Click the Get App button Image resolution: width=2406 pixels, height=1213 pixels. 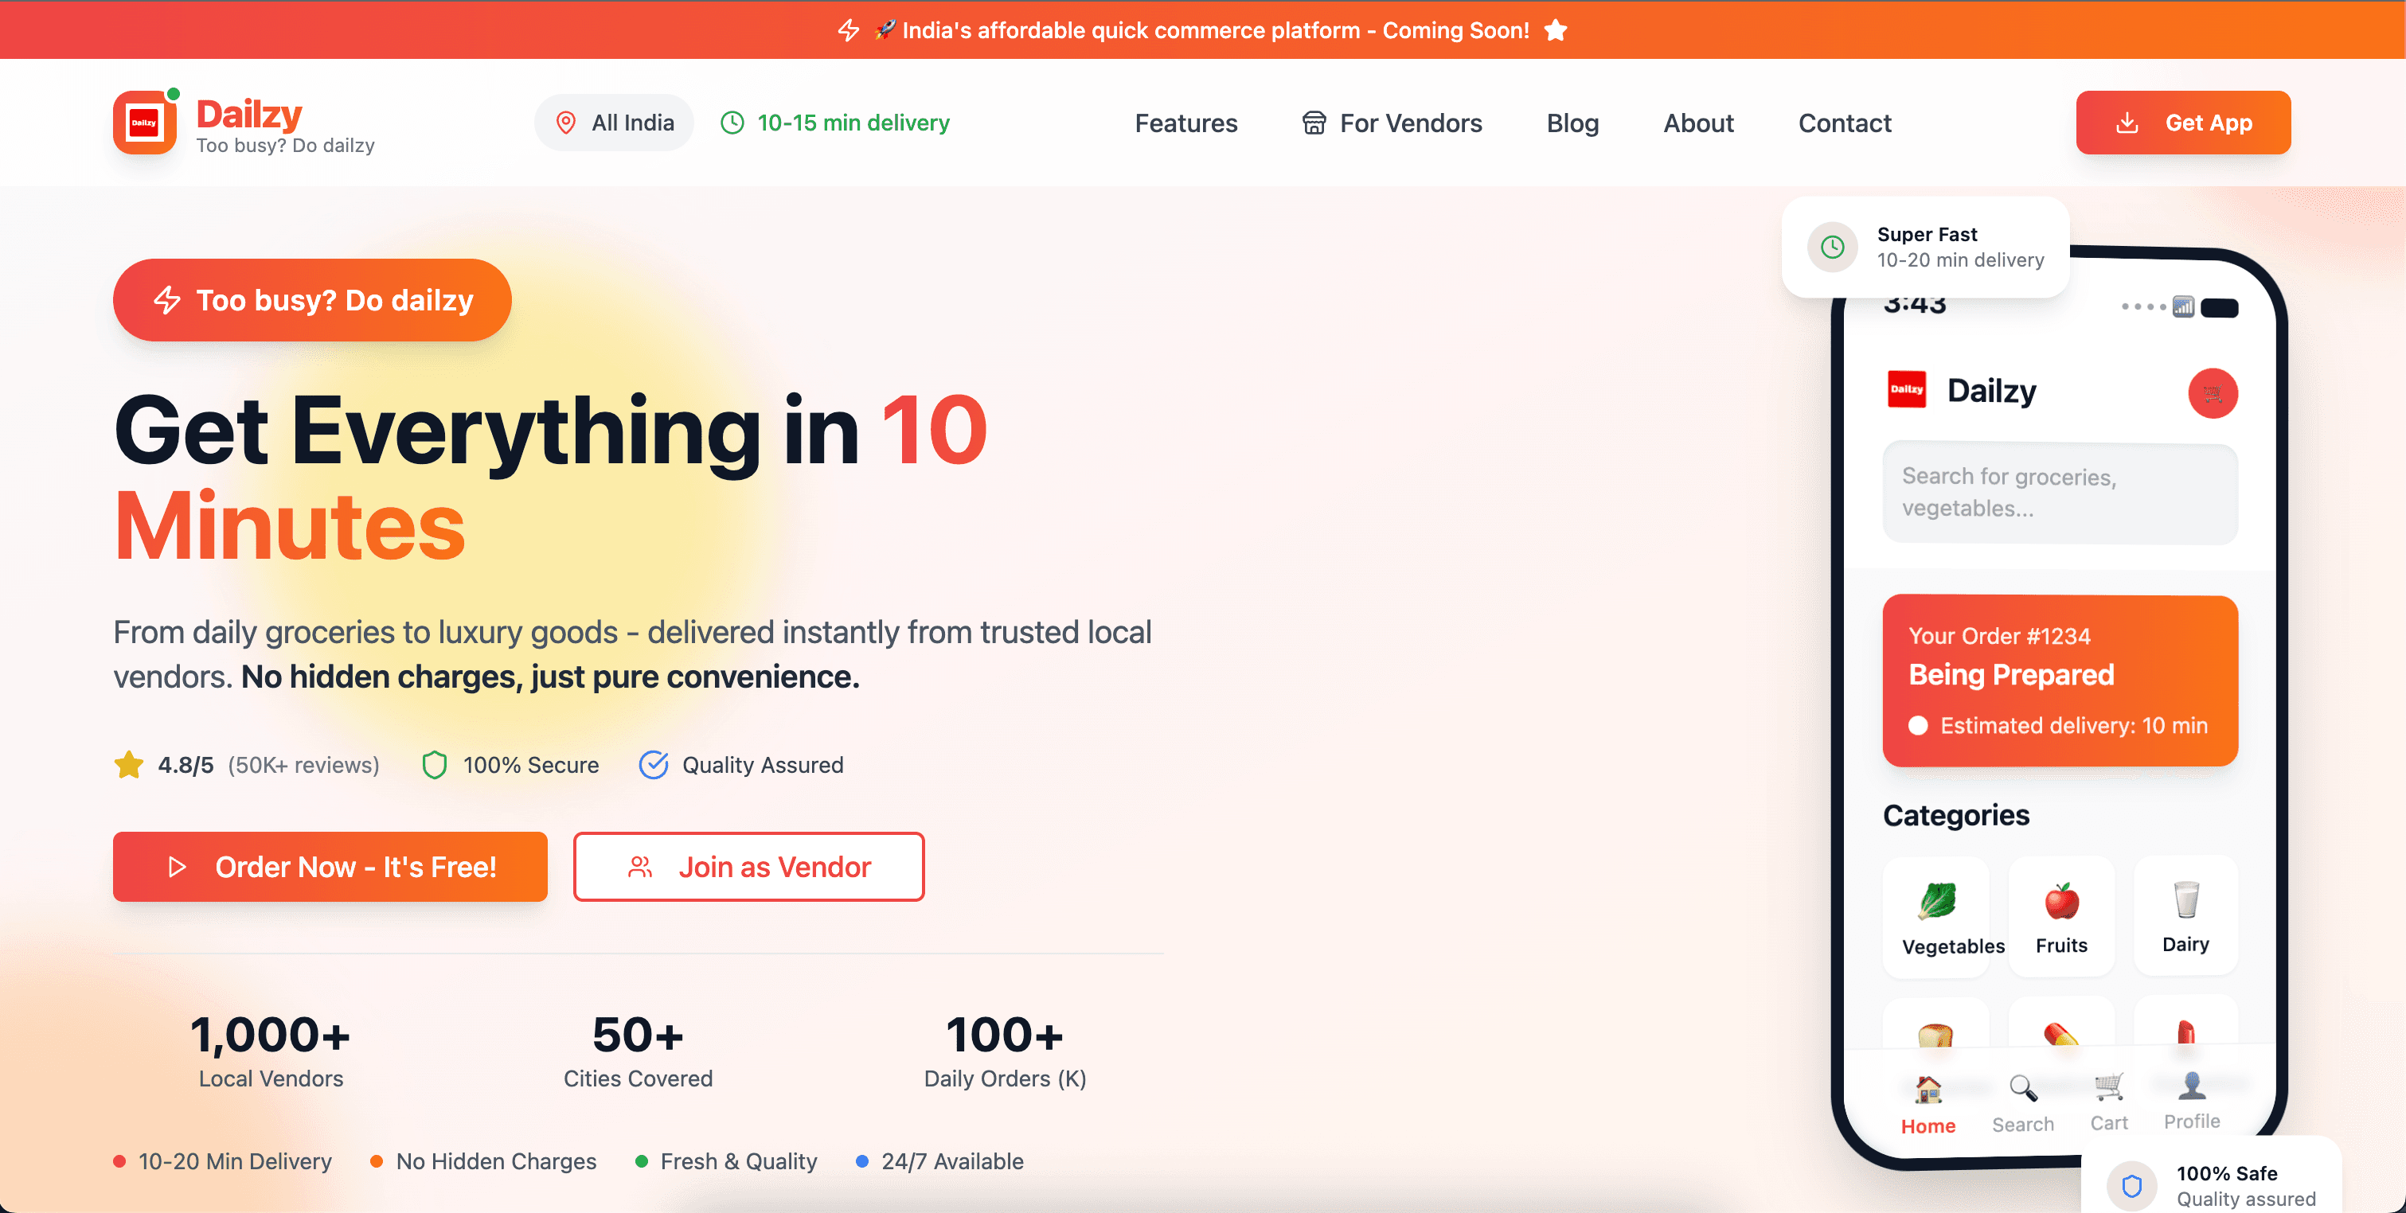(x=2183, y=123)
